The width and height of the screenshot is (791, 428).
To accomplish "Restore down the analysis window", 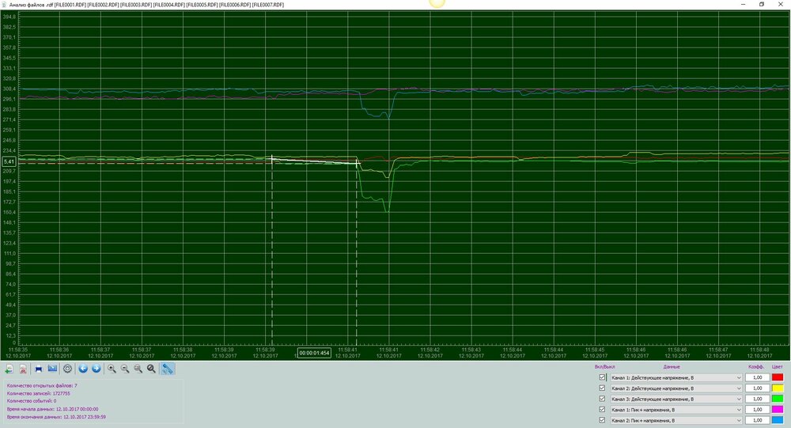I will (x=762, y=4).
